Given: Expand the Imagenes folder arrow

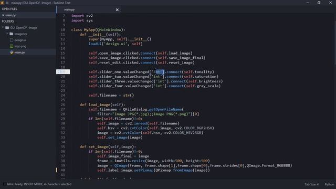Looking at the screenshot, I should click(x=7, y=34).
